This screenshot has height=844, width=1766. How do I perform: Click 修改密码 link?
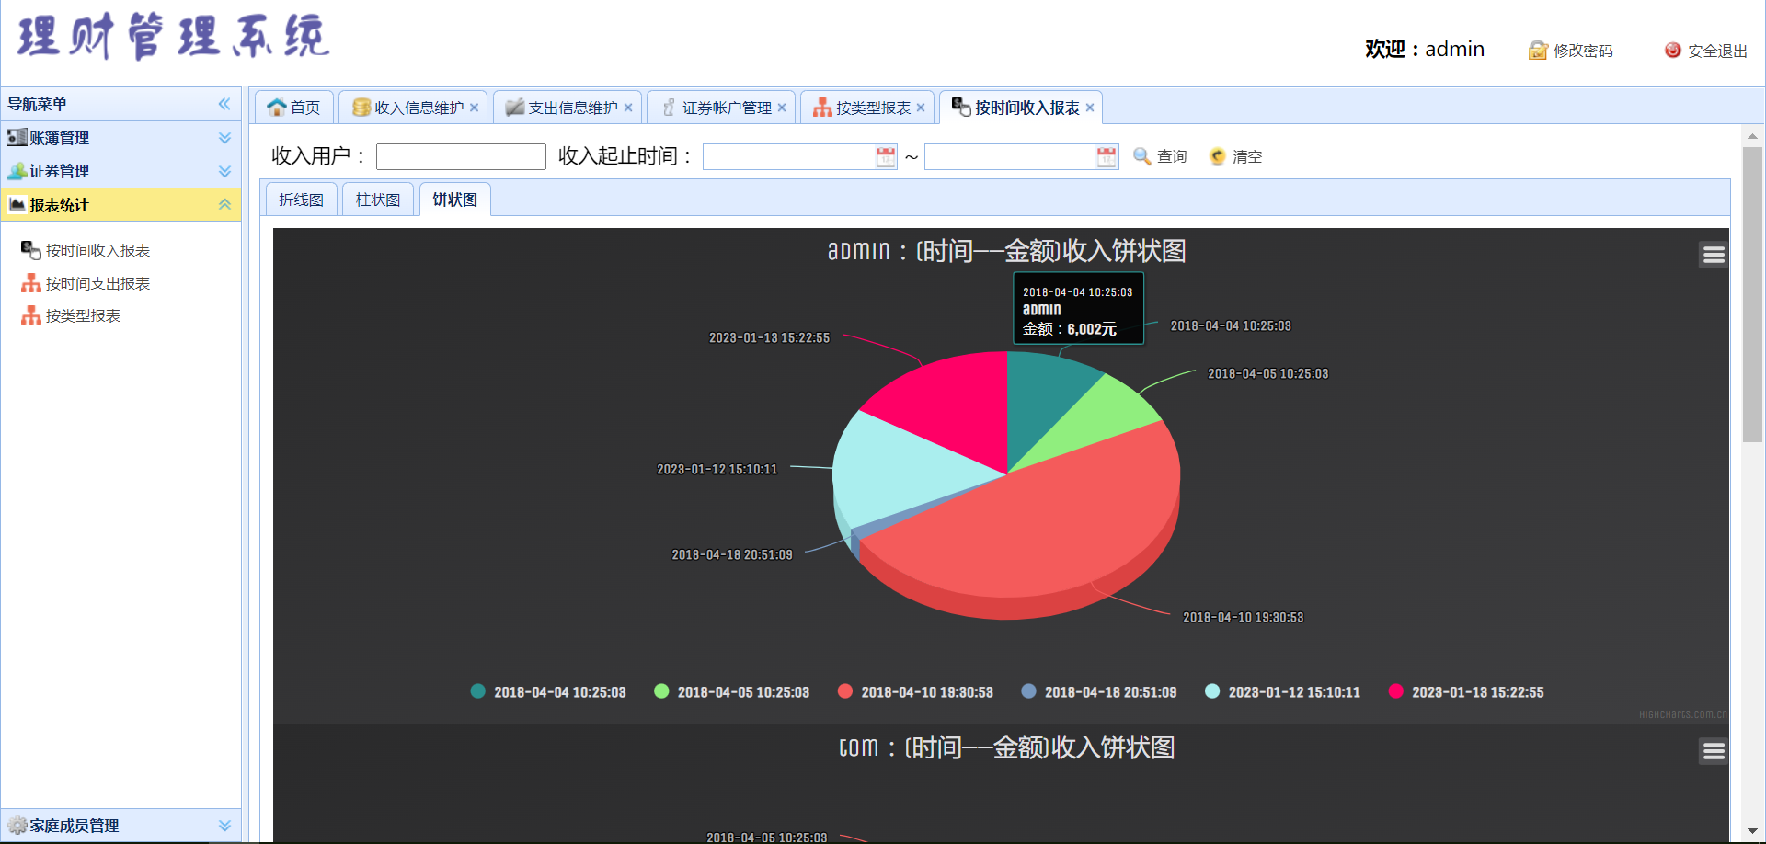click(1571, 51)
